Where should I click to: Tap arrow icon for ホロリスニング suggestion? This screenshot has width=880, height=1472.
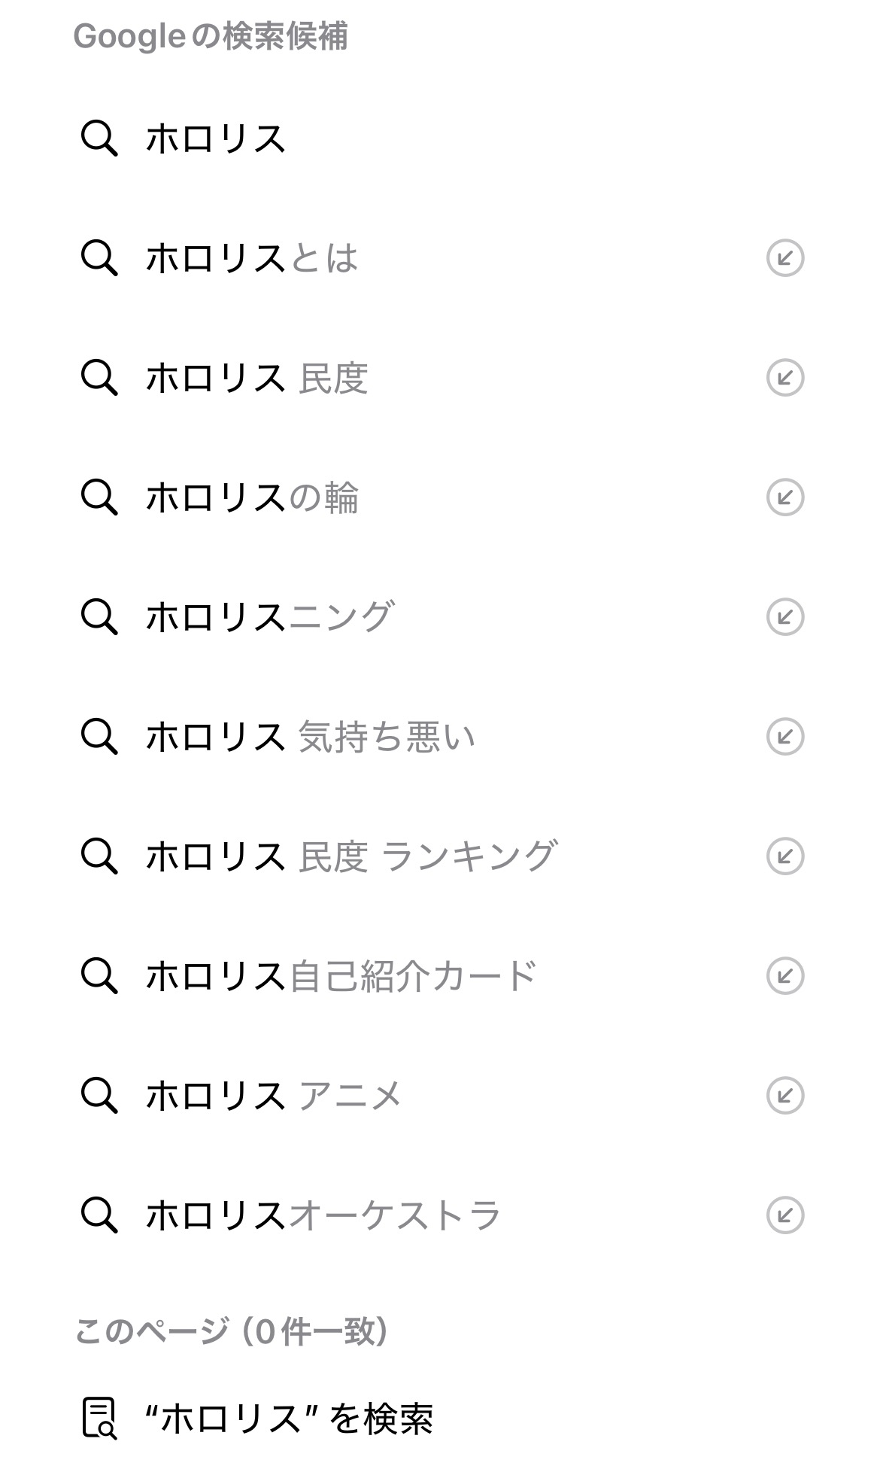(784, 617)
